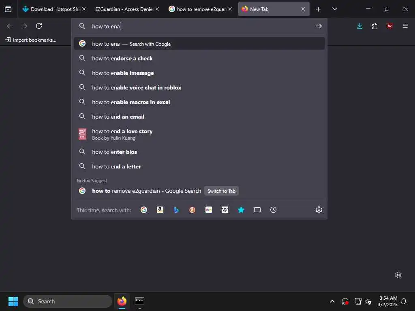
Task: Close the New Tab tab
Action: tap(303, 9)
